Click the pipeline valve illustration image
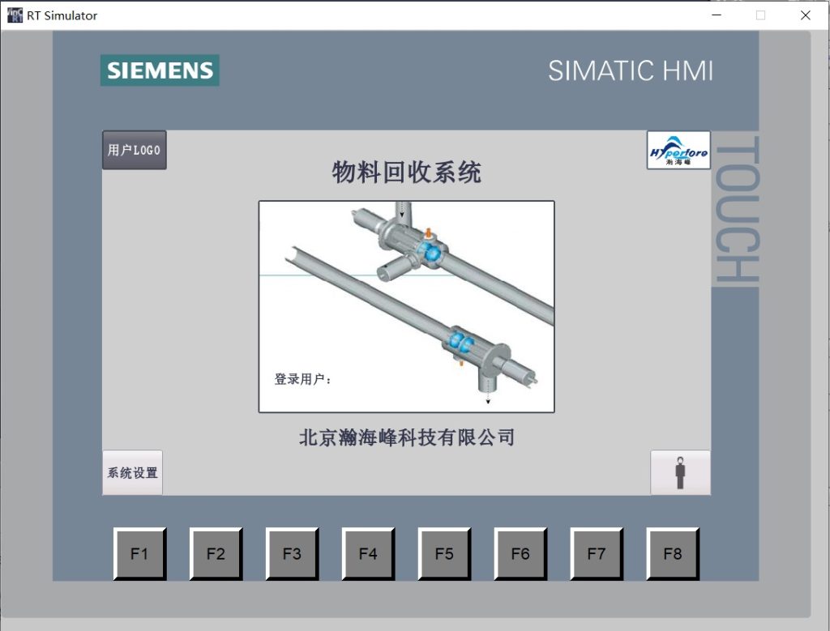Image resolution: width=830 pixels, height=631 pixels. tap(406, 306)
